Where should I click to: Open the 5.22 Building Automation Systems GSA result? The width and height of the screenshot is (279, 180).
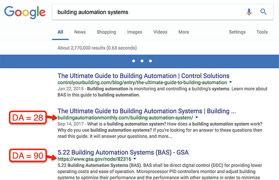pos(123,153)
